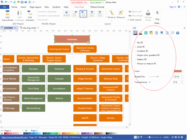Viewport: 187px width, 140px height.
Task: Toggle Auto Layout checkbox
Action: [x=128, y=20]
